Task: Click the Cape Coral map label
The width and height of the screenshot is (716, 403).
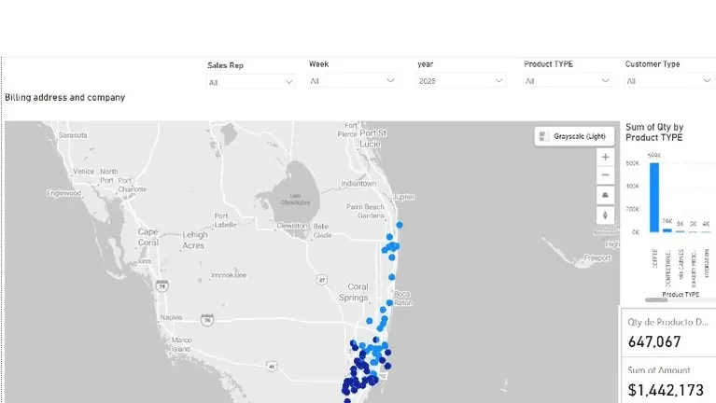Action: point(148,237)
